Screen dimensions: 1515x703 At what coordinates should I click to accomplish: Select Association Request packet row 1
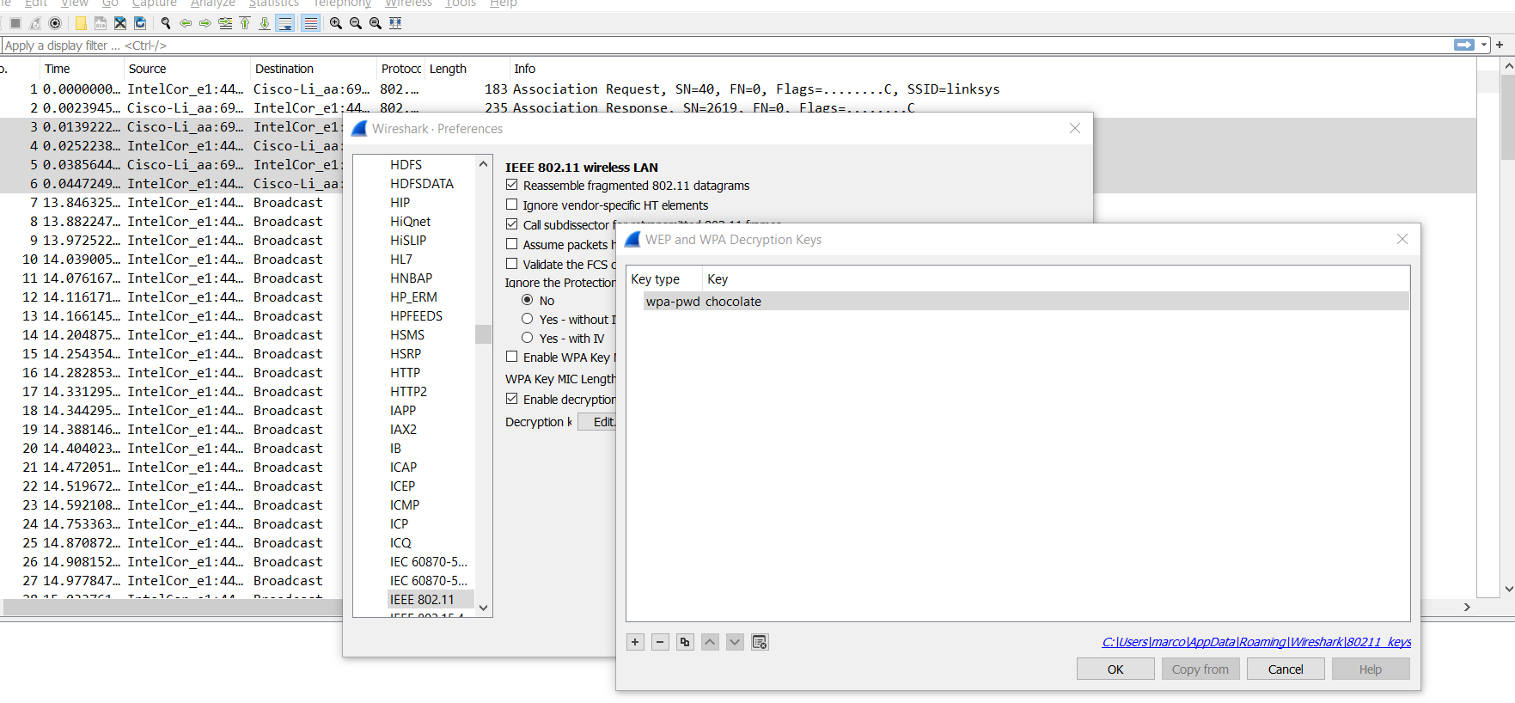(x=739, y=89)
